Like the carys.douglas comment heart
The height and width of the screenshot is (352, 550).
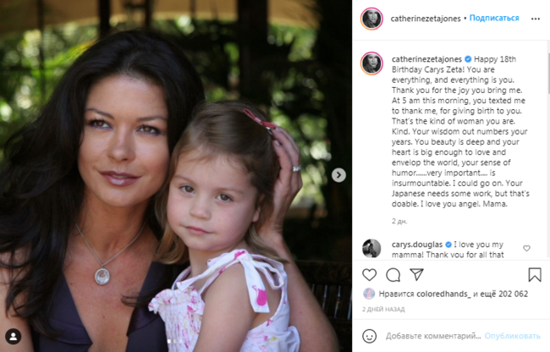(x=526, y=248)
